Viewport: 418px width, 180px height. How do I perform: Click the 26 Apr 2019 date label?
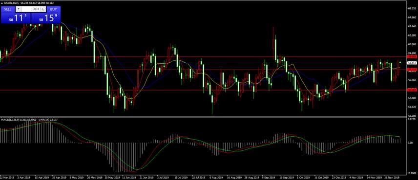[59, 177]
